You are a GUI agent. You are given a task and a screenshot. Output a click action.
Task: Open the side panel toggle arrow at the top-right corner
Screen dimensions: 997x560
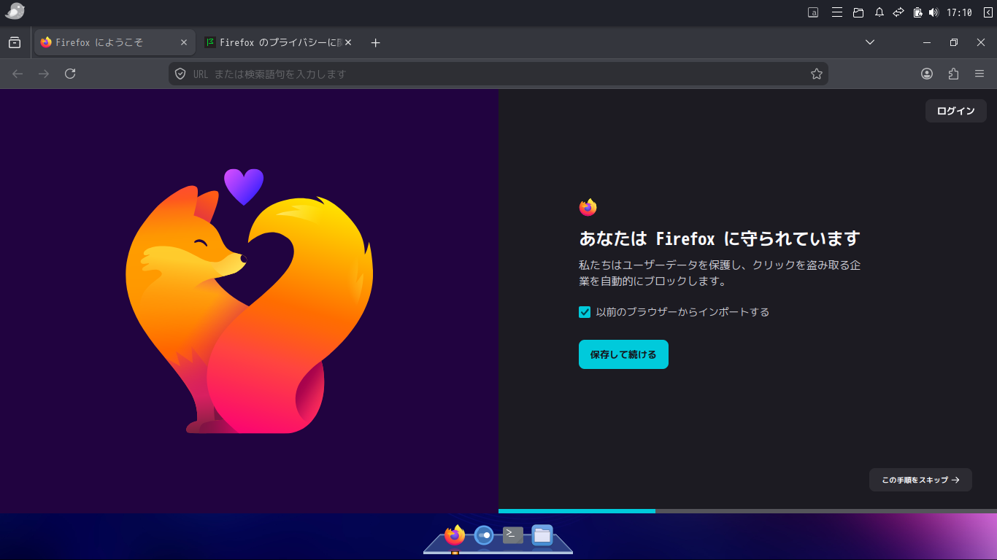[988, 12]
